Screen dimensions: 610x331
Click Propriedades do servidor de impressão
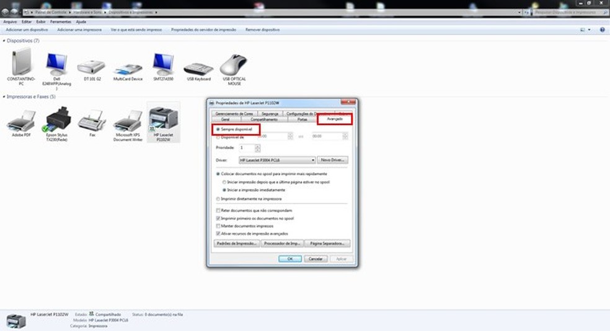pyautogui.click(x=203, y=30)
